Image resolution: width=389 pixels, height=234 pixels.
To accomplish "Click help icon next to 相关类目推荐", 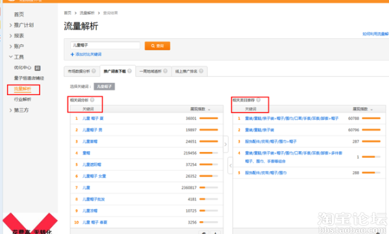I will click(258, 100).
